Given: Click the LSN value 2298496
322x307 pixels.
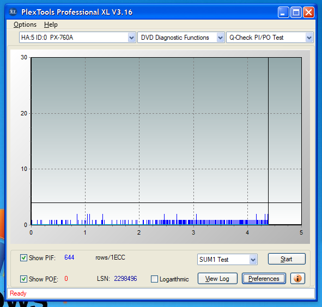Looking at the screenshot, I should point(125,279).
